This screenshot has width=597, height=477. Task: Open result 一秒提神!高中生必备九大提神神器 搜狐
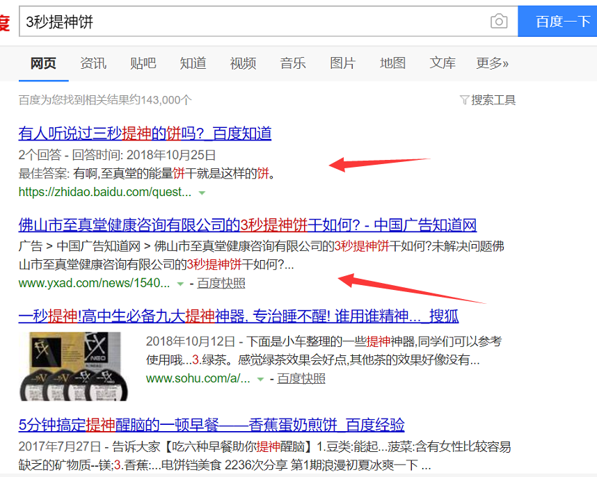pos(239,316)
